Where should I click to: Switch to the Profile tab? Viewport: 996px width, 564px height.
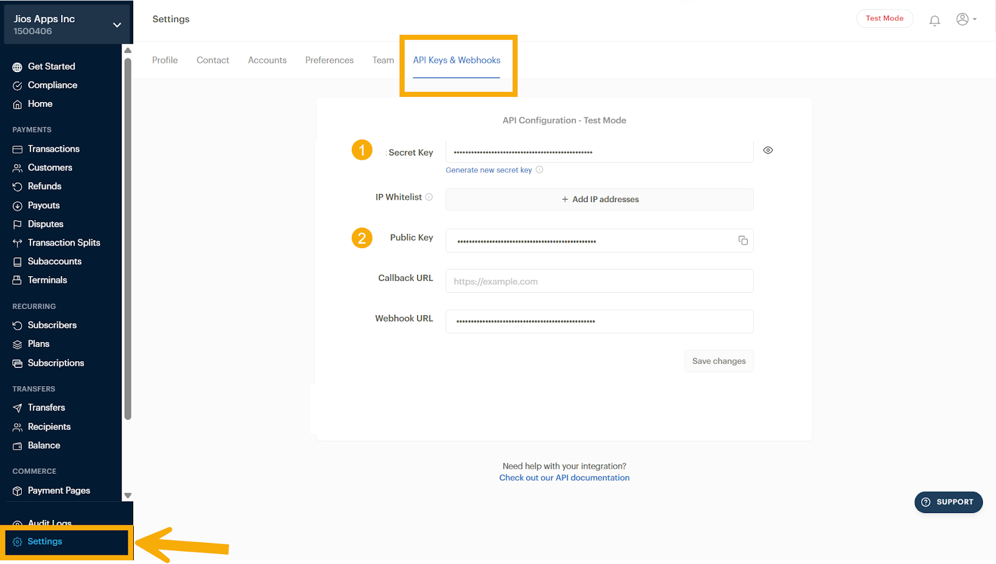point(165,60)
